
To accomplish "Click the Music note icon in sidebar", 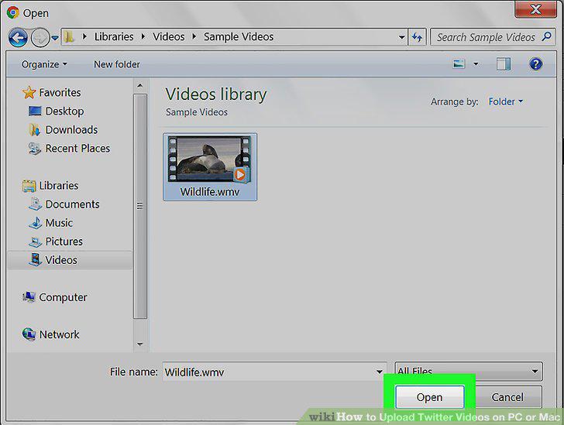I will 36,223.
